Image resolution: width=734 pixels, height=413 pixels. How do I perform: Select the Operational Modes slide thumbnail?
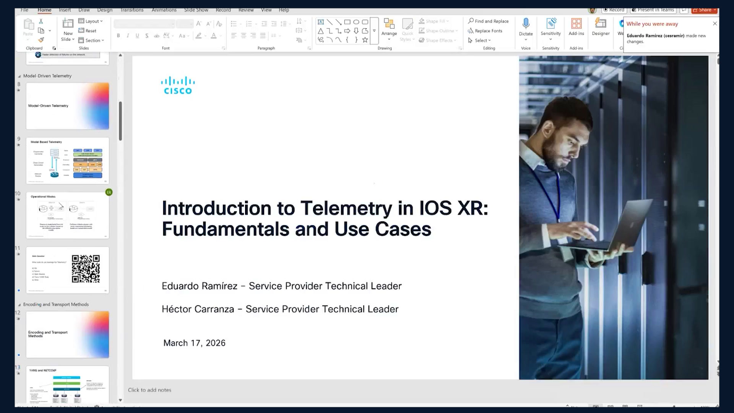pos(67,215)
